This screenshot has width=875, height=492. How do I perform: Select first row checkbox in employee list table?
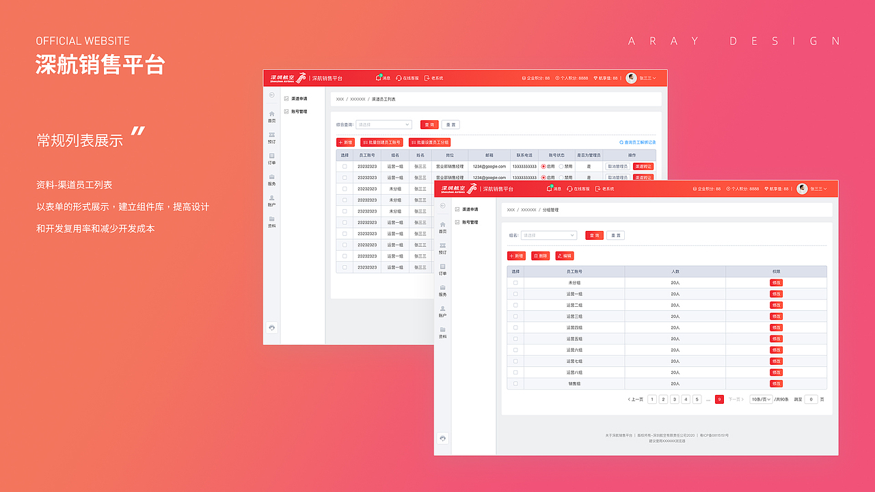345,166
